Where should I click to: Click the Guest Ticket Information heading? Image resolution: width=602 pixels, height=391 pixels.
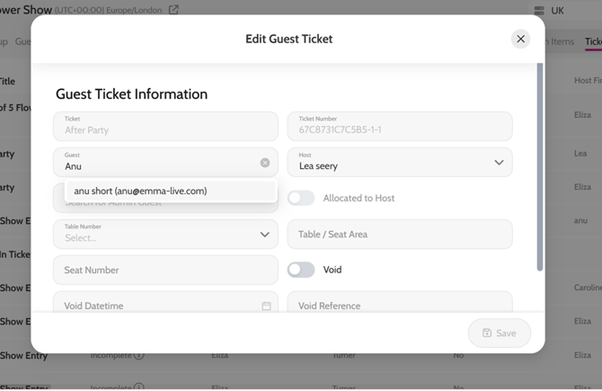[132, 94]
